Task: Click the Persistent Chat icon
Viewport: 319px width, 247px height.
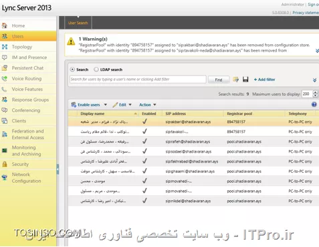Action: pyautogui.click(x=5, y=68)
